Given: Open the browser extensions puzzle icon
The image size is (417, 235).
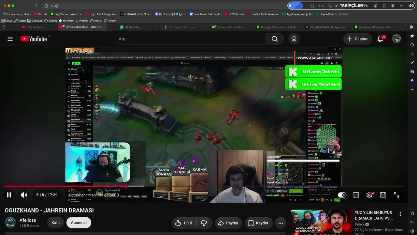Looking at the screenshot, I should pyautogui.click(x=384, y=6).
